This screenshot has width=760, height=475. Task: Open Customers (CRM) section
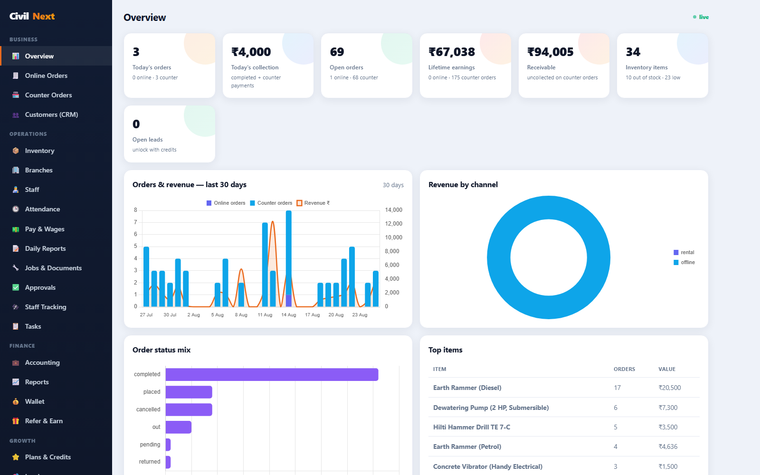point(56,114)
